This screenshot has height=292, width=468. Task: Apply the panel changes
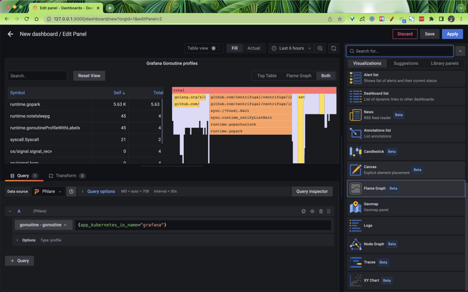(452, 34)
